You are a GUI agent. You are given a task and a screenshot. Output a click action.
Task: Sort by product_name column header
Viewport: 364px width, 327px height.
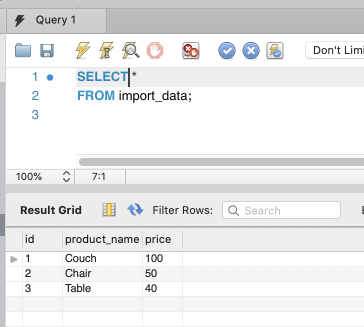tap(102, 239)
